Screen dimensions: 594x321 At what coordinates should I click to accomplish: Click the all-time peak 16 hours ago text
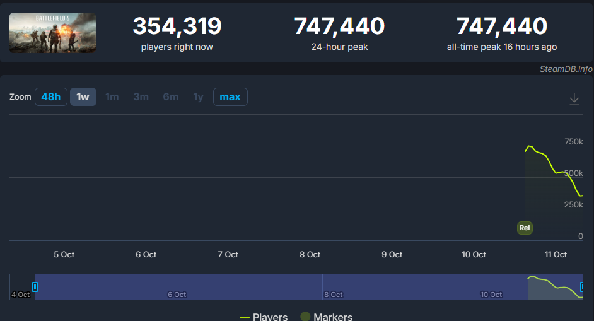pyautogui.click(x=501, y=47)
